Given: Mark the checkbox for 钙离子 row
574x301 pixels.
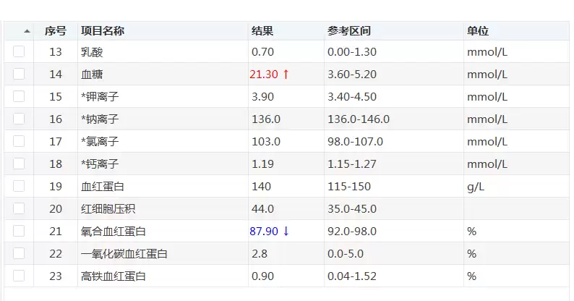Looking at the screenshot, I should tap(19, 164).
